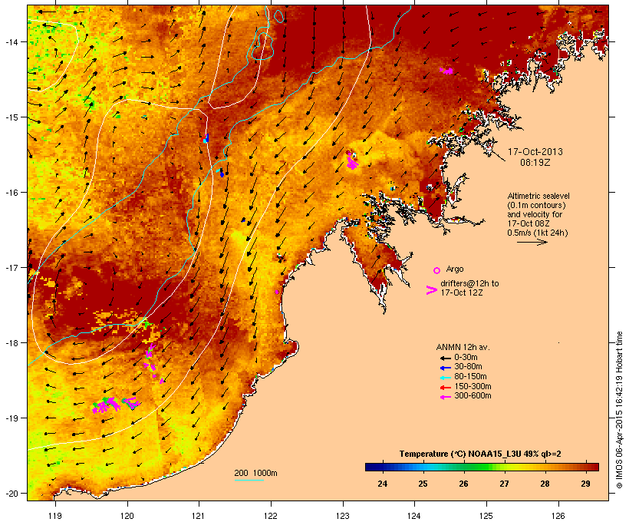Click the magenta Argo circle legend symbol

(437, 270)
